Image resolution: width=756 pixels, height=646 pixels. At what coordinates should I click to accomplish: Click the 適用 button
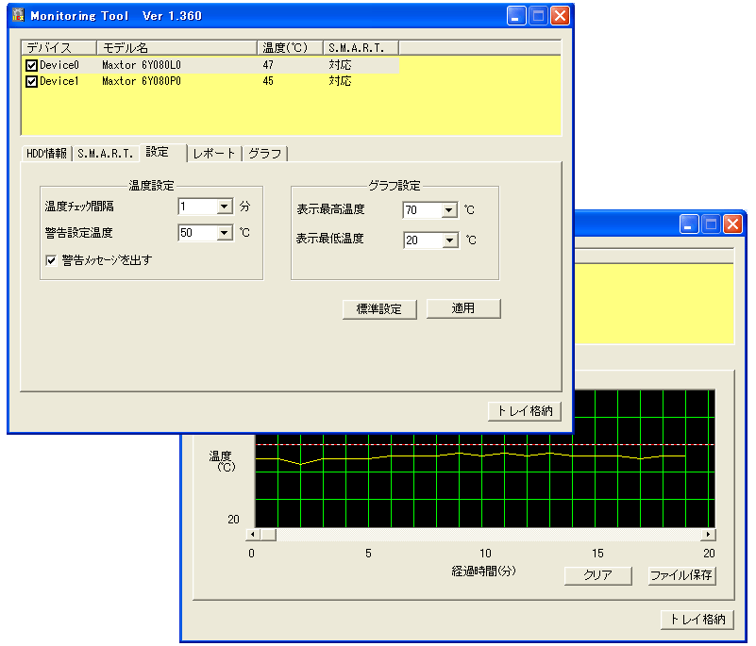coord(463,308)
